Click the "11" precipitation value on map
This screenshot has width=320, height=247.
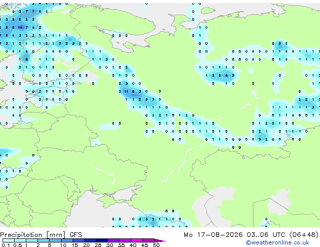click(x=126, y=92)
